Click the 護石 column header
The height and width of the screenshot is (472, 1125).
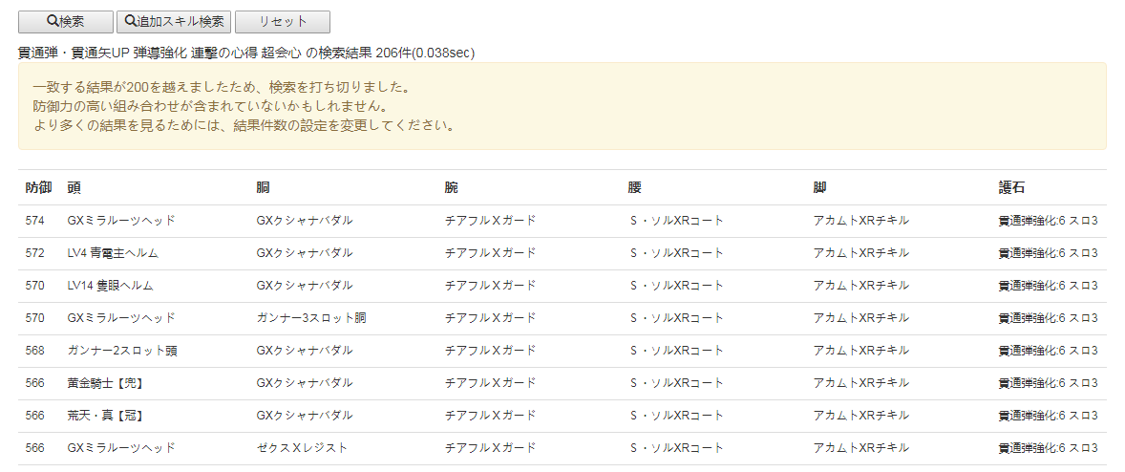click(1011, 188)
